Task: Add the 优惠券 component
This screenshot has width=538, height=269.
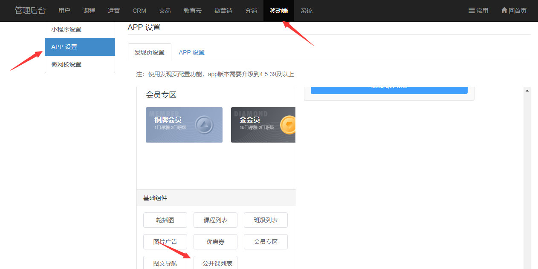Action: [x=215, y=242]
